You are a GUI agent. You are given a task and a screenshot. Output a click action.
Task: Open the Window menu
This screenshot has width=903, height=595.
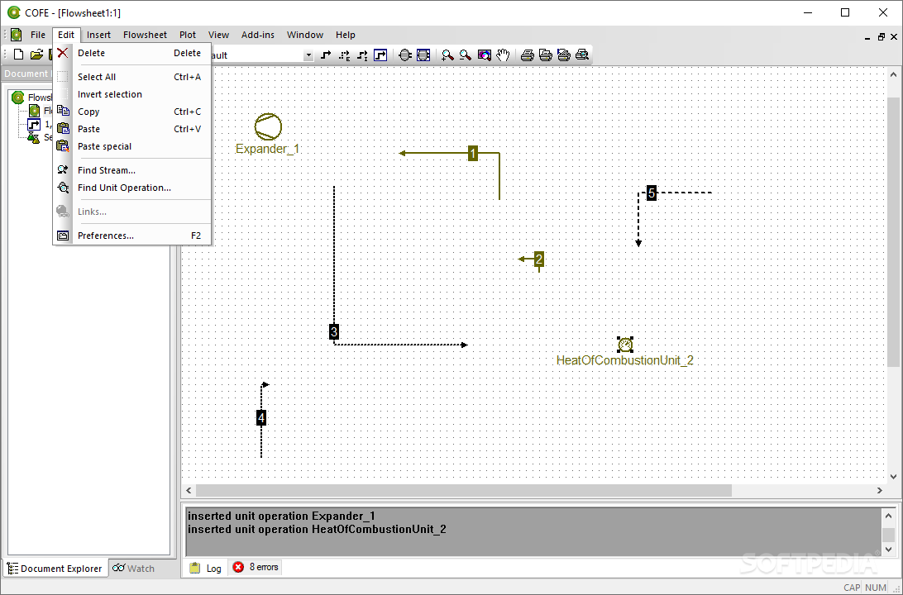[305, 35]
